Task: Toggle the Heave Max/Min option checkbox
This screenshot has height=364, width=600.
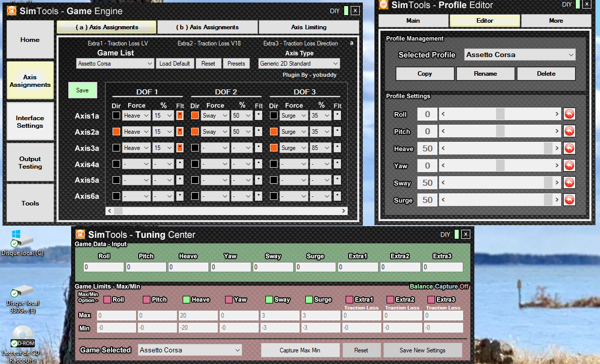Action: coord(186,299)
